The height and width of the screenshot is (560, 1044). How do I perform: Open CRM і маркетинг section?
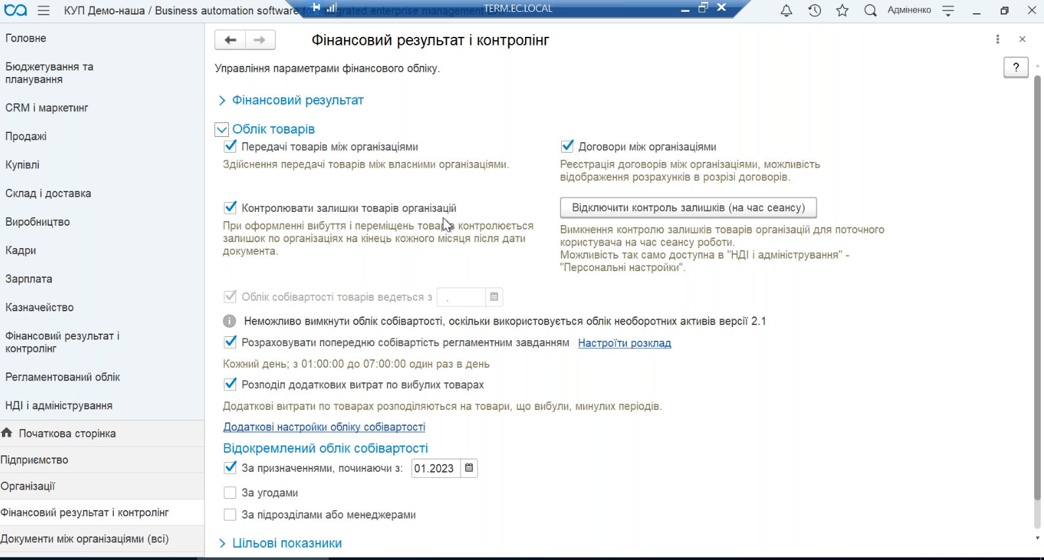coord(47,108)
